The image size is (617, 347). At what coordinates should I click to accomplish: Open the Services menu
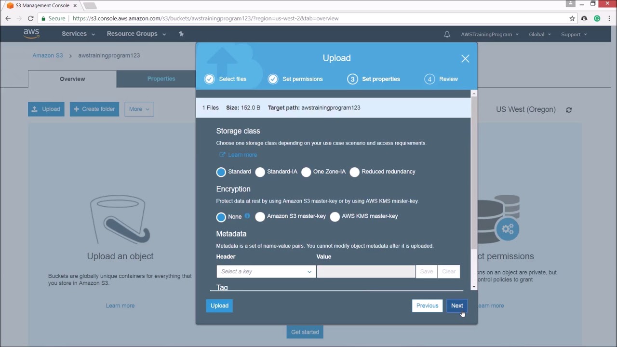click(x=78, y=34)
